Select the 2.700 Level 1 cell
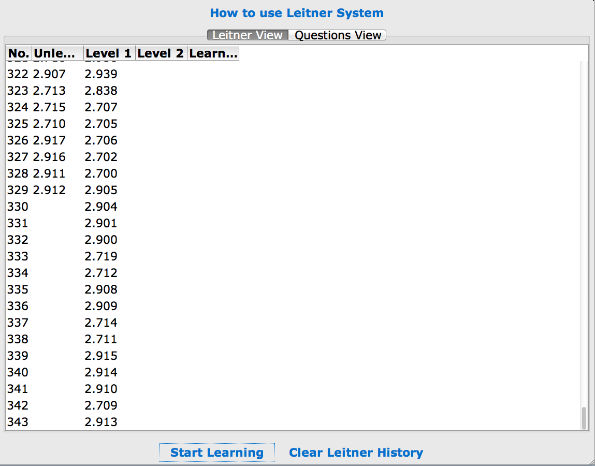This screenshot has height=466, width=595. [x=101, y=173]
